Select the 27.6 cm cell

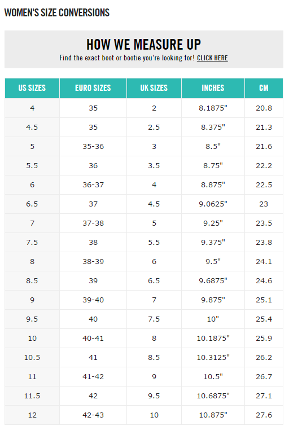click(x=264, y=415)
